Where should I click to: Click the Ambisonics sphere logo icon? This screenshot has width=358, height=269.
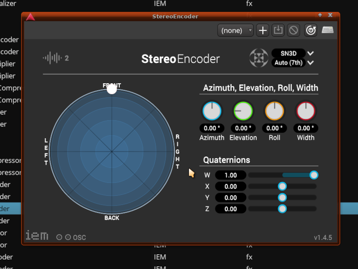(259, 58)
